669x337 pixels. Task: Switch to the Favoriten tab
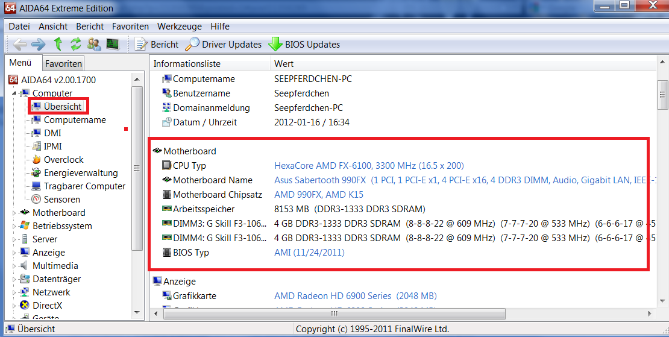pyautogui.click(x=63, y=63)
